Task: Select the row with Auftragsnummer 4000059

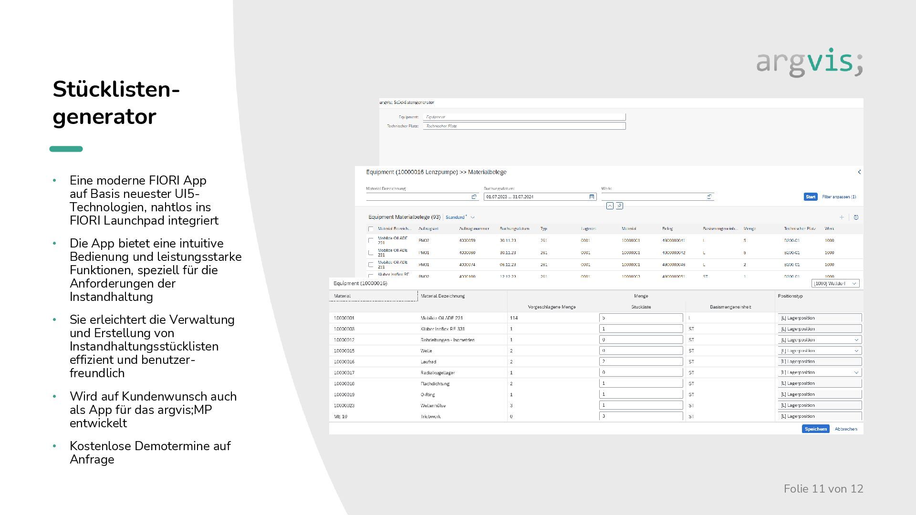Action: [371, 240]
